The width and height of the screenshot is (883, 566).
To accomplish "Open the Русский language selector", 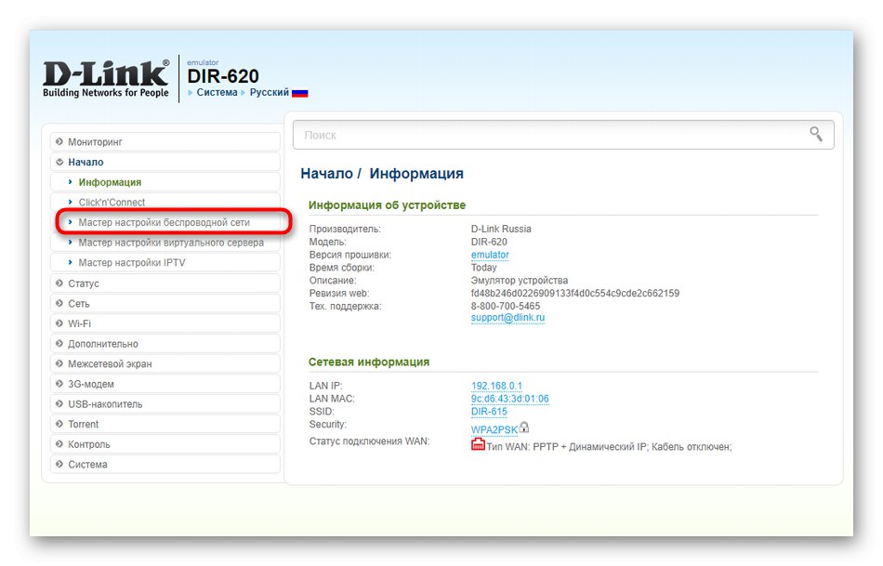I will pos(269,94).
